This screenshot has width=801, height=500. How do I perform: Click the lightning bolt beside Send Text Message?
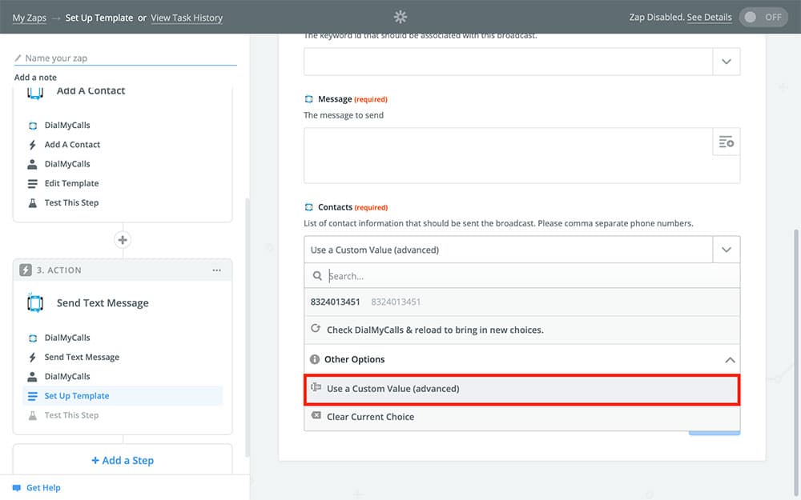(x=33, y=358)
